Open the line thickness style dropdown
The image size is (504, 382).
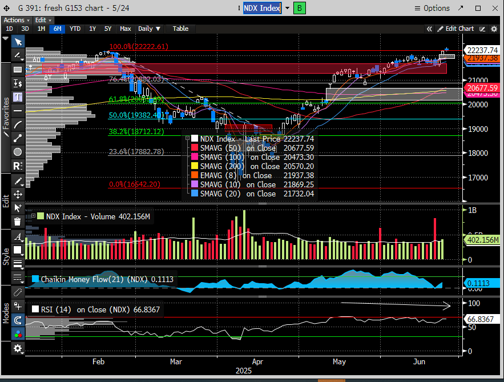pos(18,264)
